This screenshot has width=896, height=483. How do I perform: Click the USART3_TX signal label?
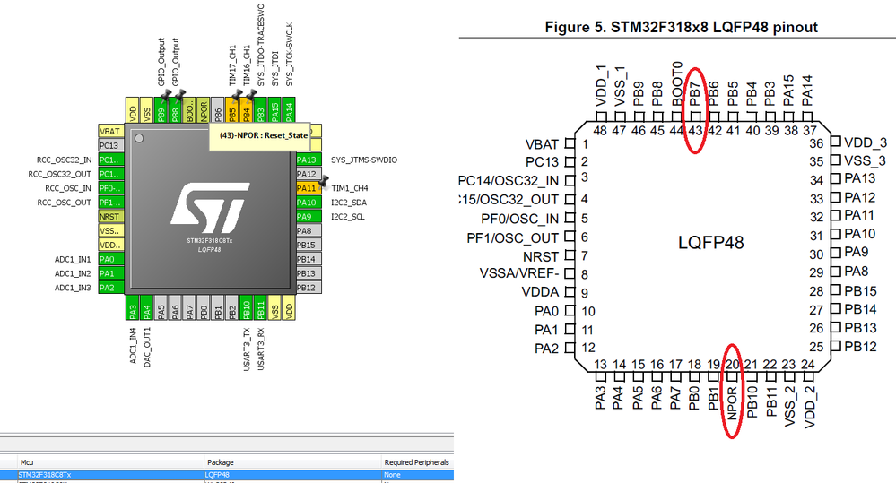pyautogui.click(x=247, y=349)
